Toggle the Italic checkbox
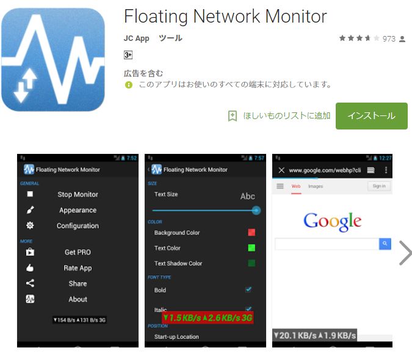The image size is (412, 356). pos(248,309)
